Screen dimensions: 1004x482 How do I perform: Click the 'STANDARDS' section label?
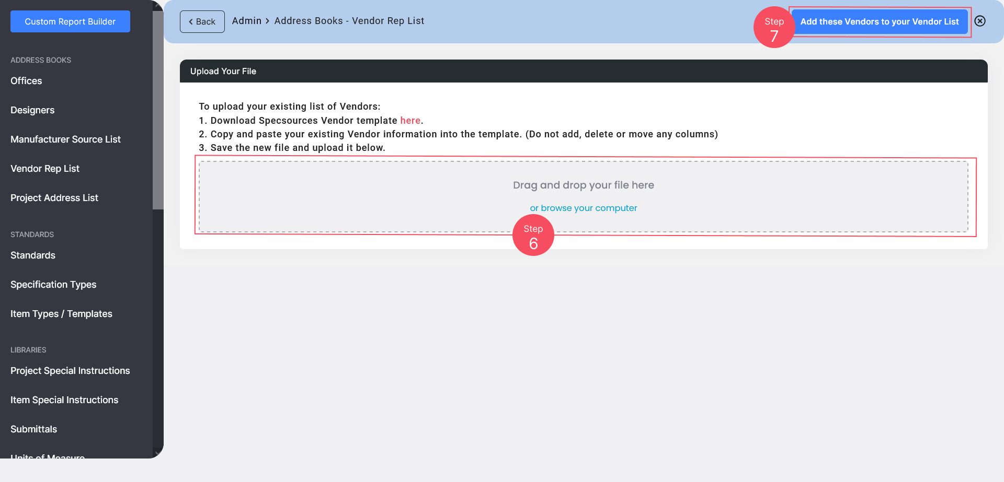tap(32, 234)
